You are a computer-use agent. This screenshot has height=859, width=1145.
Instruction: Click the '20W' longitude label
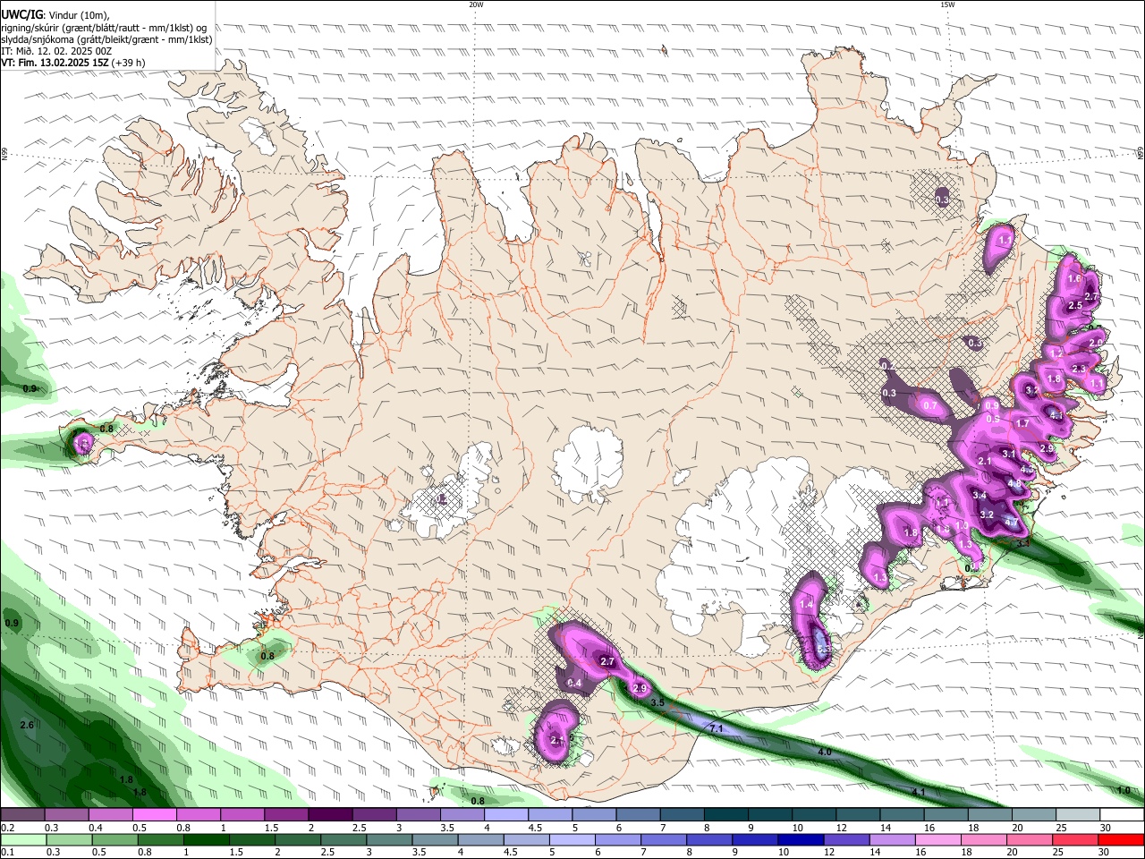pyautogui.click(x=476, y=4)
